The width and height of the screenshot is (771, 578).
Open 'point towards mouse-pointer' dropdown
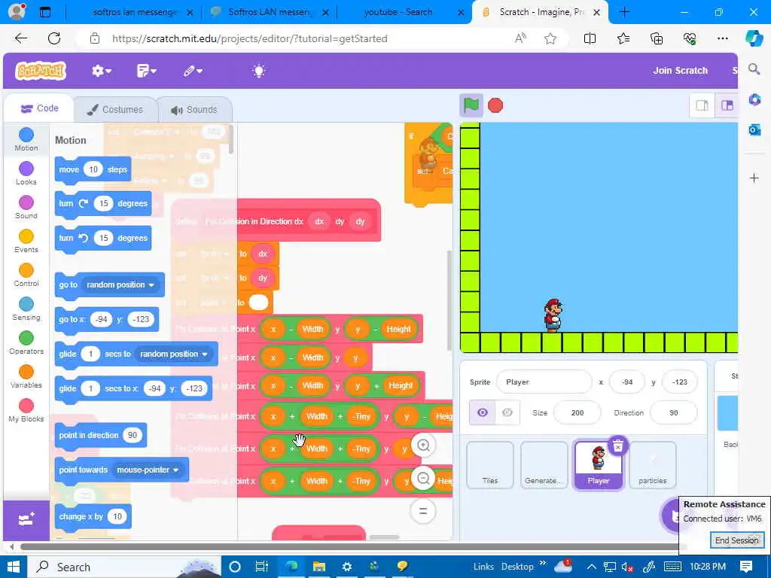(x=148, y=470)
